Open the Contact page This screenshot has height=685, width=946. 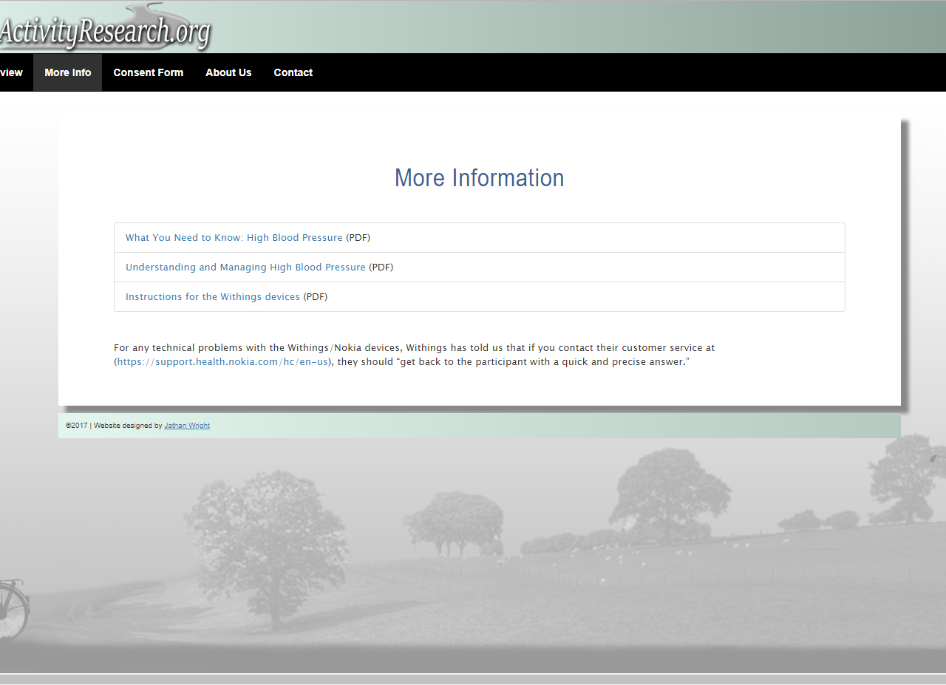click(x=293, y=72)
